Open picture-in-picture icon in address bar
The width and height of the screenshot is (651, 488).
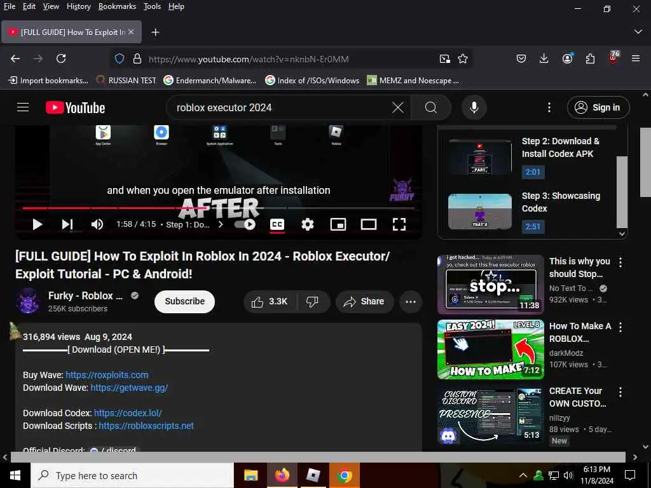pyautogui.click(x=444, y=59)
